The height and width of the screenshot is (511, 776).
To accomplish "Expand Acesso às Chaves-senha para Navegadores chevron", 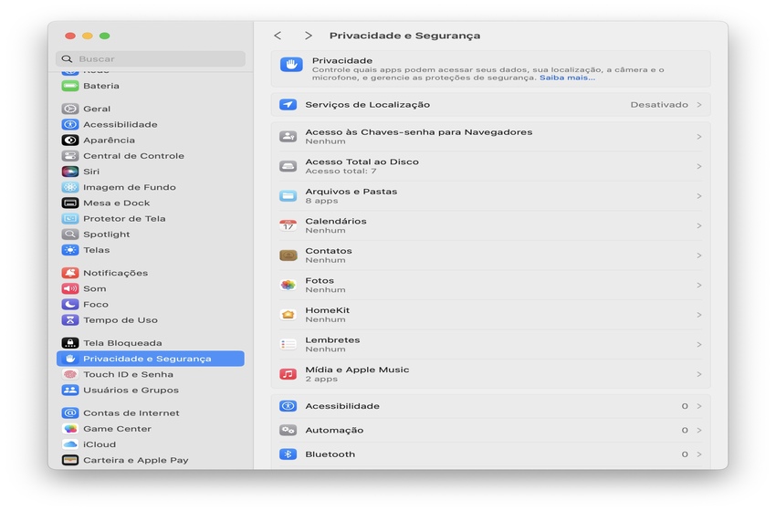I will 699,137.
